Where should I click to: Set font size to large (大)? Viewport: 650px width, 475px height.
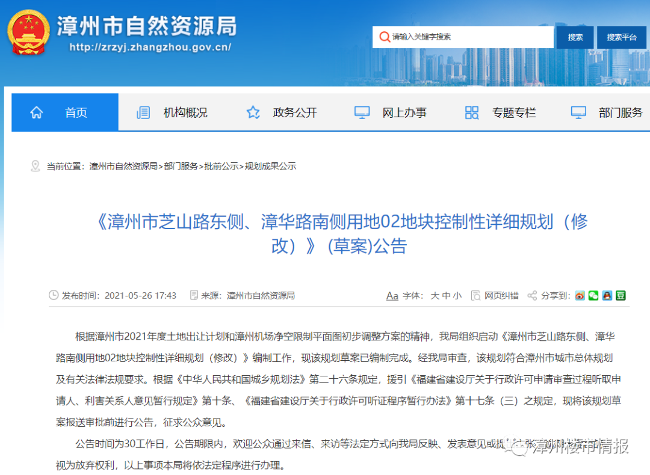pos(435,296)
